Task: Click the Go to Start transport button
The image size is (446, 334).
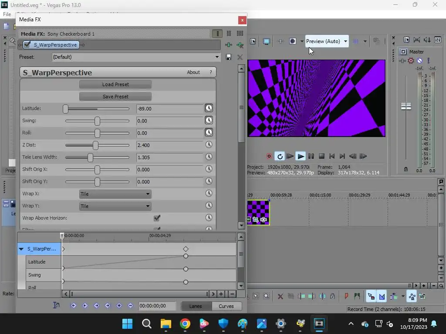Action: [331, 156]
